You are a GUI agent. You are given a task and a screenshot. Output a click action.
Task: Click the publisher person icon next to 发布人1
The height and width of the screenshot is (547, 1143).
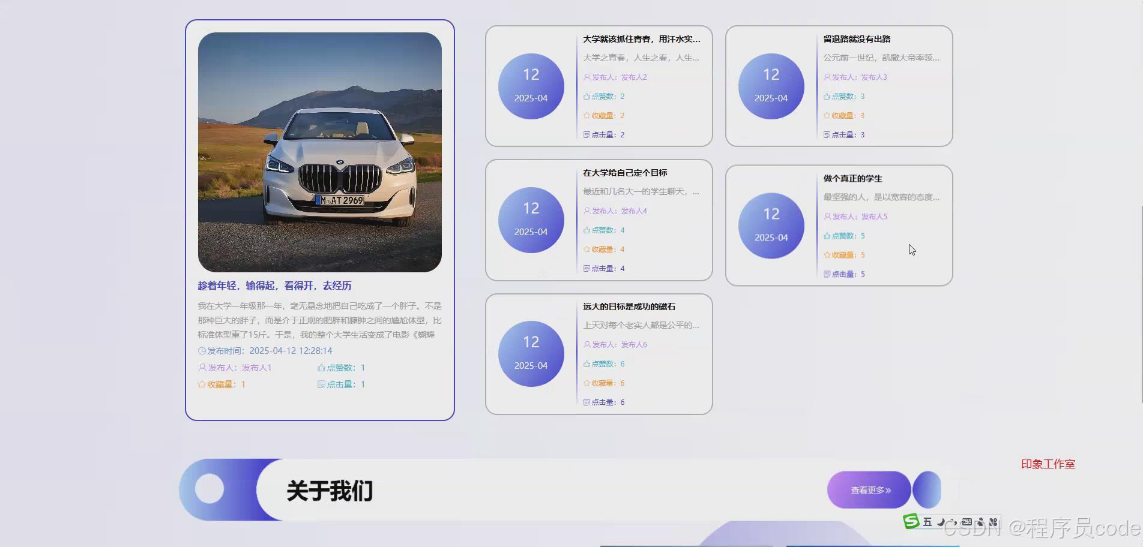202,367
